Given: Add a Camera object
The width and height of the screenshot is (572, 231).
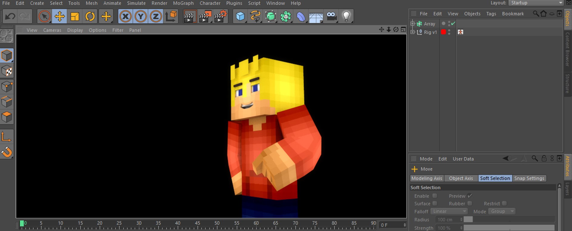Looking at the screenshot, I should pyautogui.click(x=331, y=16).
